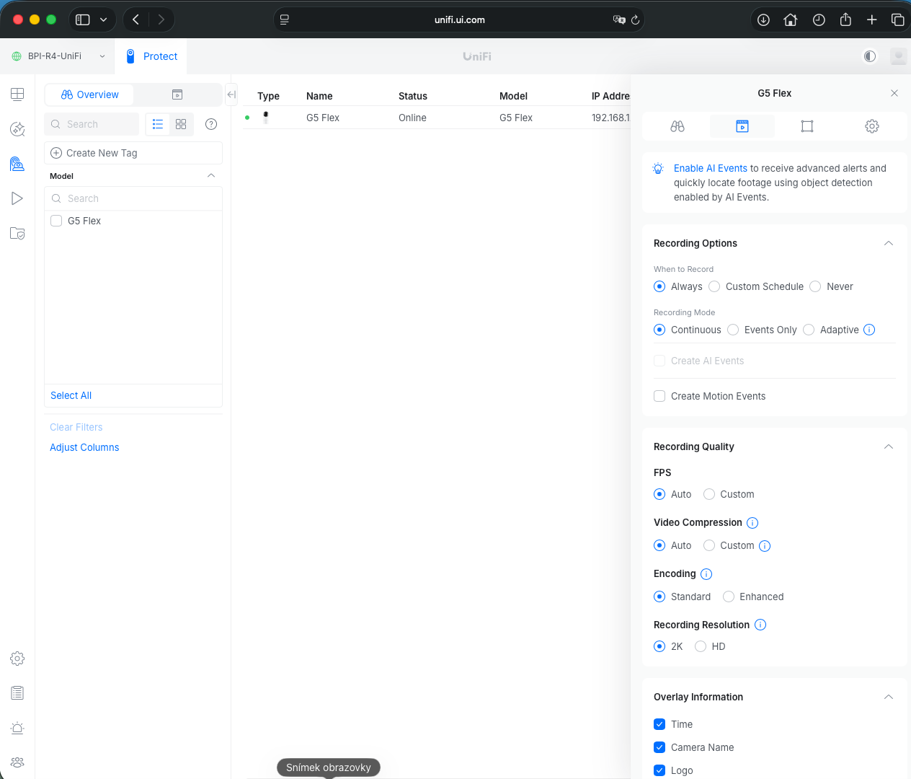This screenshot has height=779, width=911.
Task: Click the Enable AI Events link
Action: [710, 168]
